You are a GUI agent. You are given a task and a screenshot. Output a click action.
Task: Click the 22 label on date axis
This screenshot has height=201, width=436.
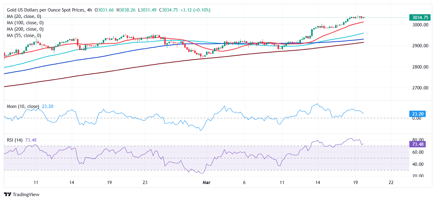pos(391,183)
